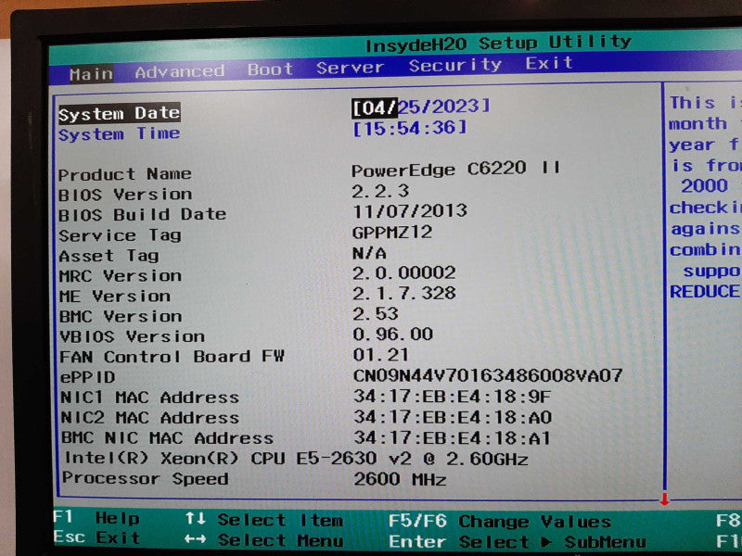Click the NIC2 MAC Address label

coord(149,418)
